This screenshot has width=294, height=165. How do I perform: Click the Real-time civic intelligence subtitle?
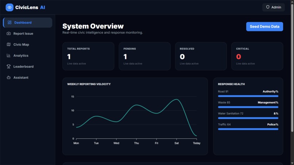coord(102,32)
